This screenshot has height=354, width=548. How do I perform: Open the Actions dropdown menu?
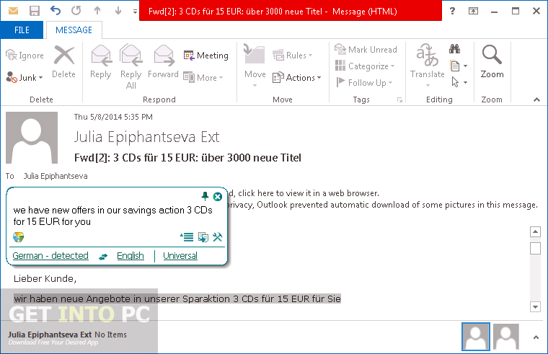point(297,78)
